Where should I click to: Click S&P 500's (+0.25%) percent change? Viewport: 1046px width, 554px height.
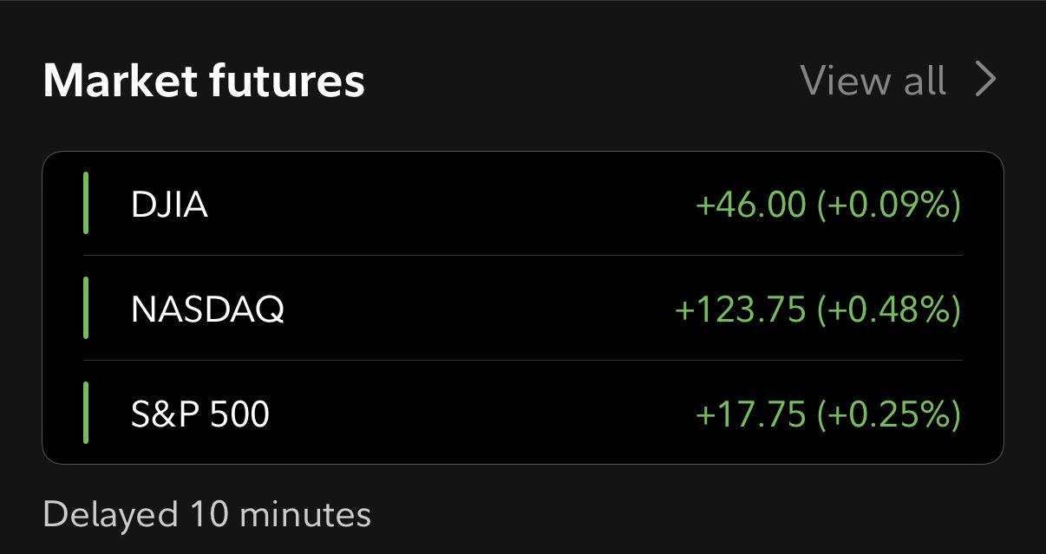(888, 414)
